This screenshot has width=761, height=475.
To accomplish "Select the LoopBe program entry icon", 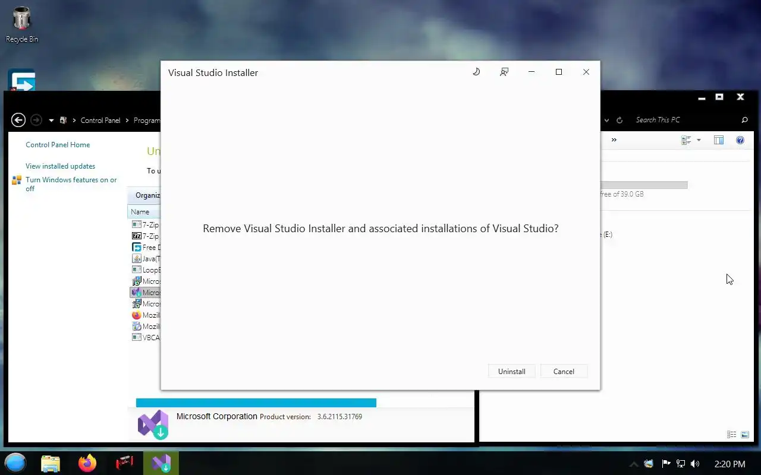I will (137, 270).
